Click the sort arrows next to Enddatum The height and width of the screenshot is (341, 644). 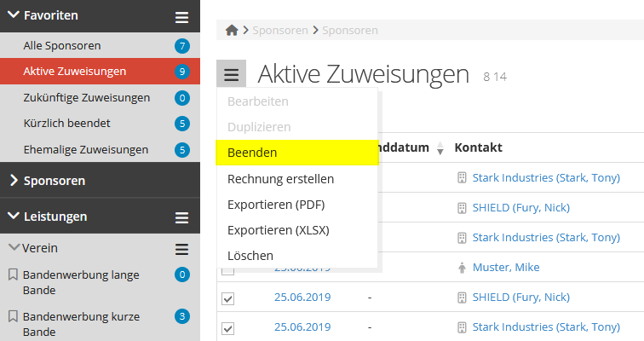click(x=440, y=148)
